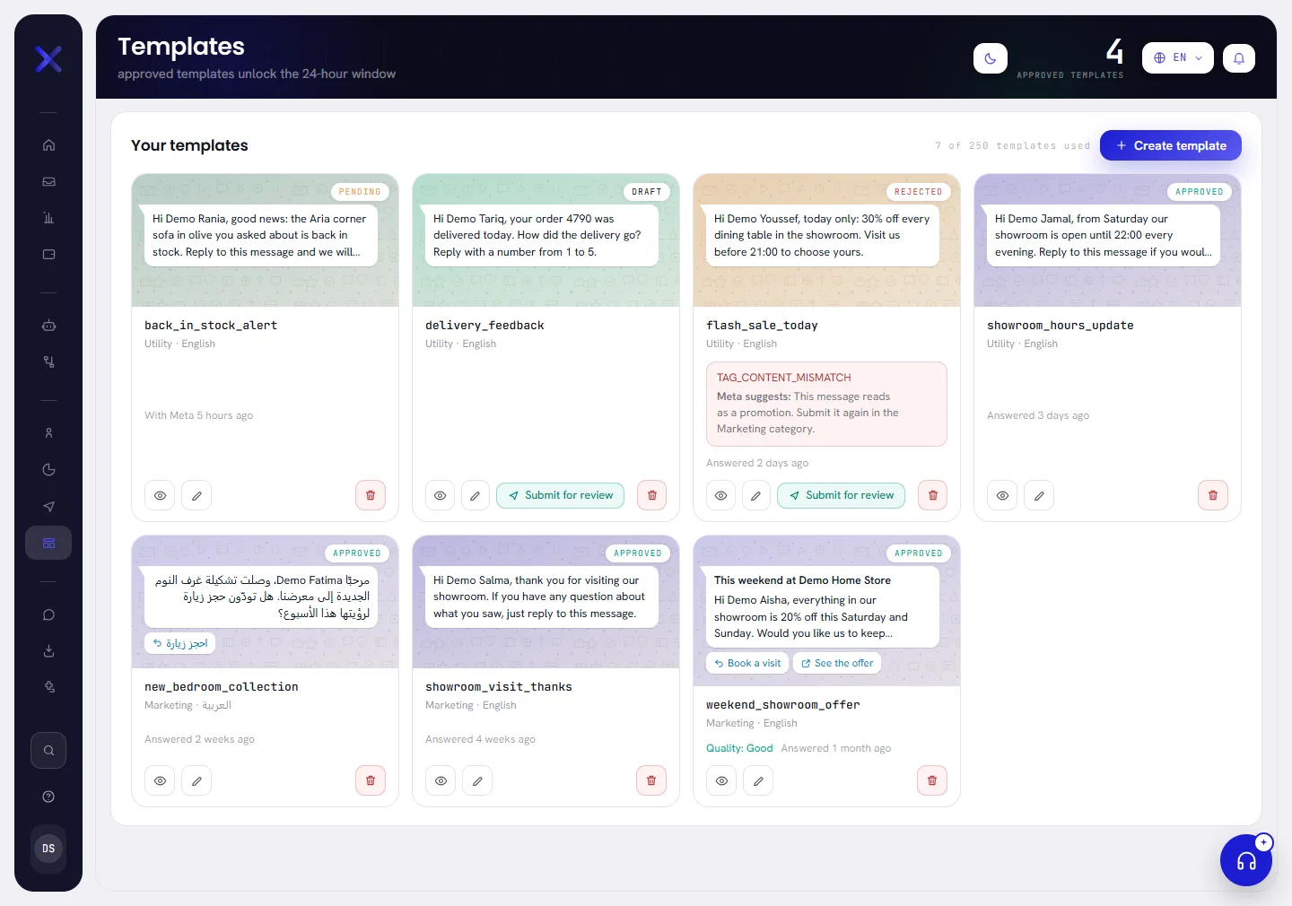1292x906 pixels.
Task: Click the Book a visit quick reply
Action: [747, 663]
